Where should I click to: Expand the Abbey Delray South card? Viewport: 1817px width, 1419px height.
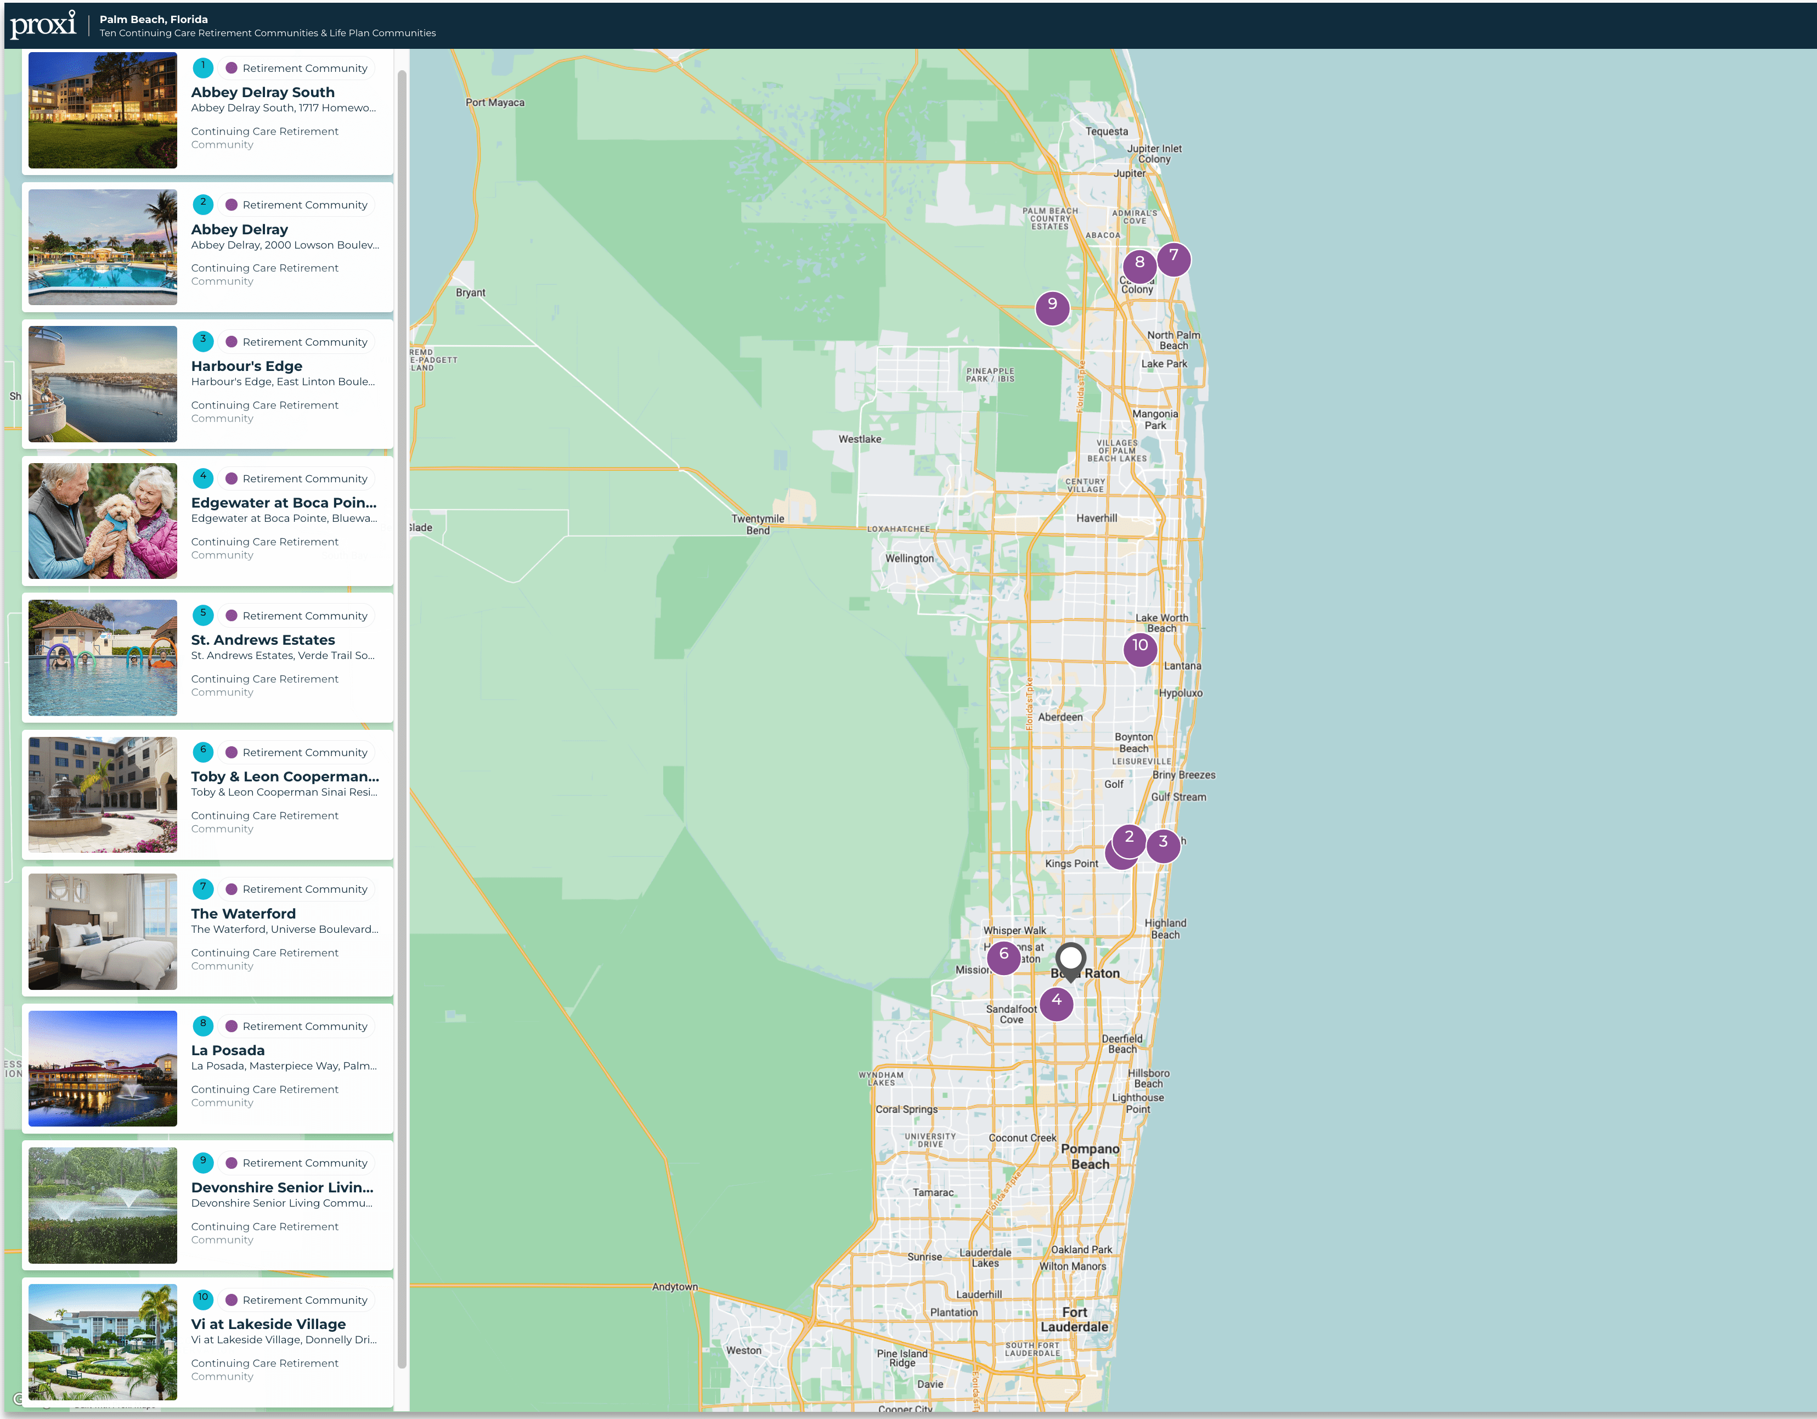pyautogui.click(x=262, y=92)
